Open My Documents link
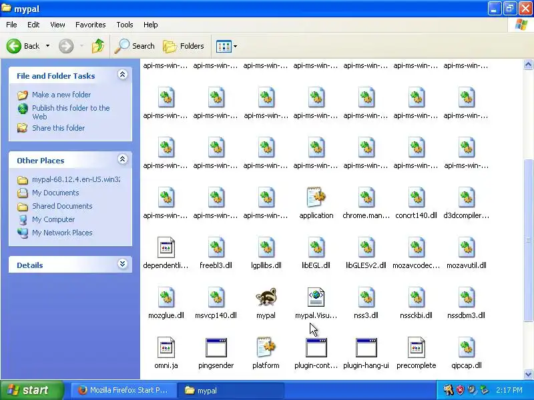534x400 pixels. 55,193
